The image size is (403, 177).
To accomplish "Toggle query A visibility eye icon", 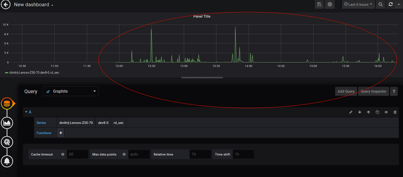I will (386, 112).
